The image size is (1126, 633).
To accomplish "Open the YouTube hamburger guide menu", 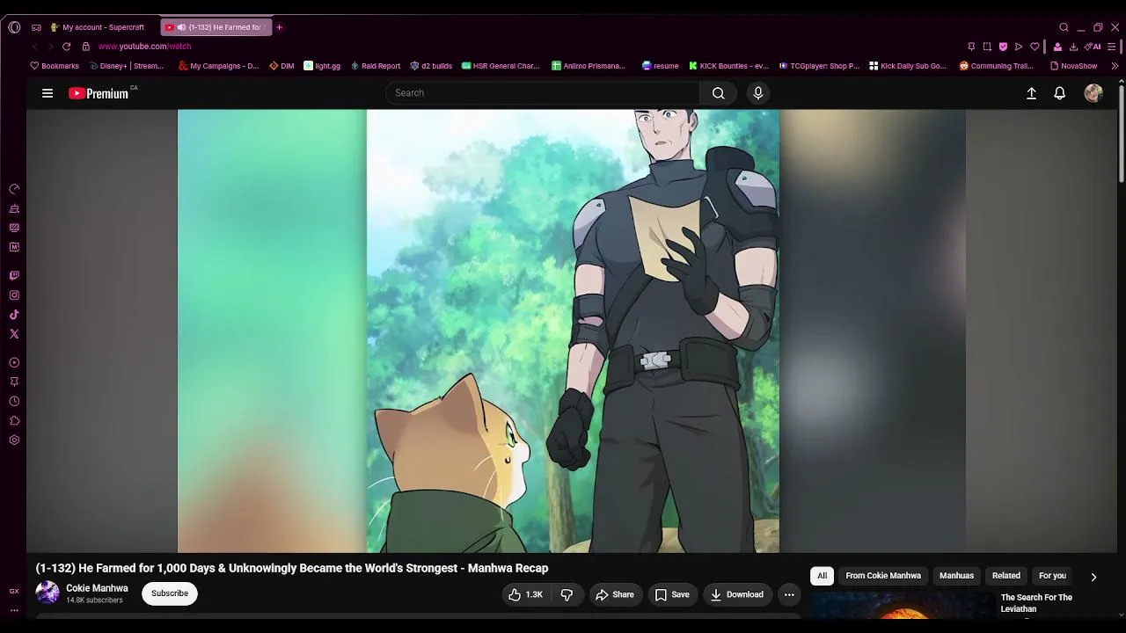I will click(48, 93).
